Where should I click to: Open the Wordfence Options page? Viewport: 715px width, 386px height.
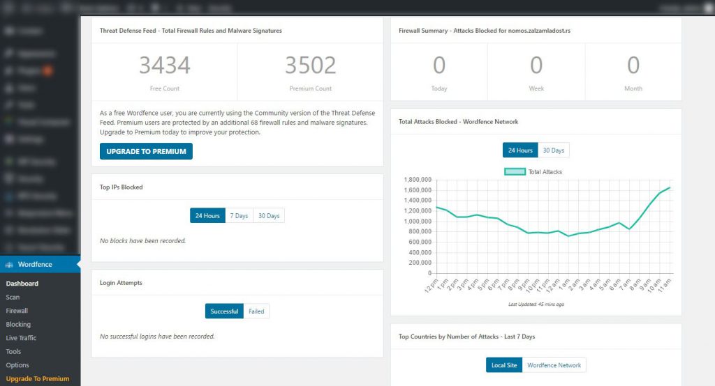[17, 365]
